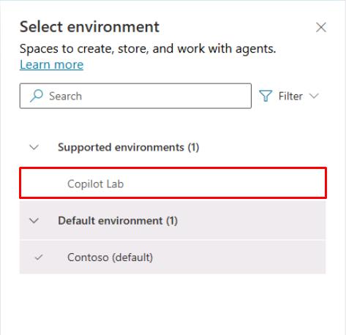Click the checkmark beside Contoso (default)
The width and height of the screenshot is (346, 335).
click(x=39, y=257)
